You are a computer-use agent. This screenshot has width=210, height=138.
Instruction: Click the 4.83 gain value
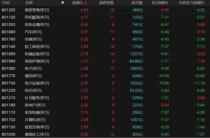click(84, 10)
